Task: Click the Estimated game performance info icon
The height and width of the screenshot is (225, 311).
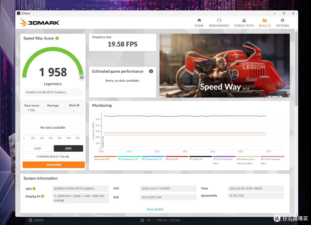Action: pos(151,71)
